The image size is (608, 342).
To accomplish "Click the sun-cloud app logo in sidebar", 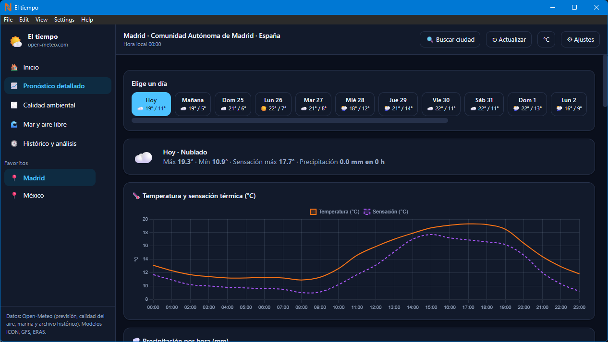I will coord(16,41).
